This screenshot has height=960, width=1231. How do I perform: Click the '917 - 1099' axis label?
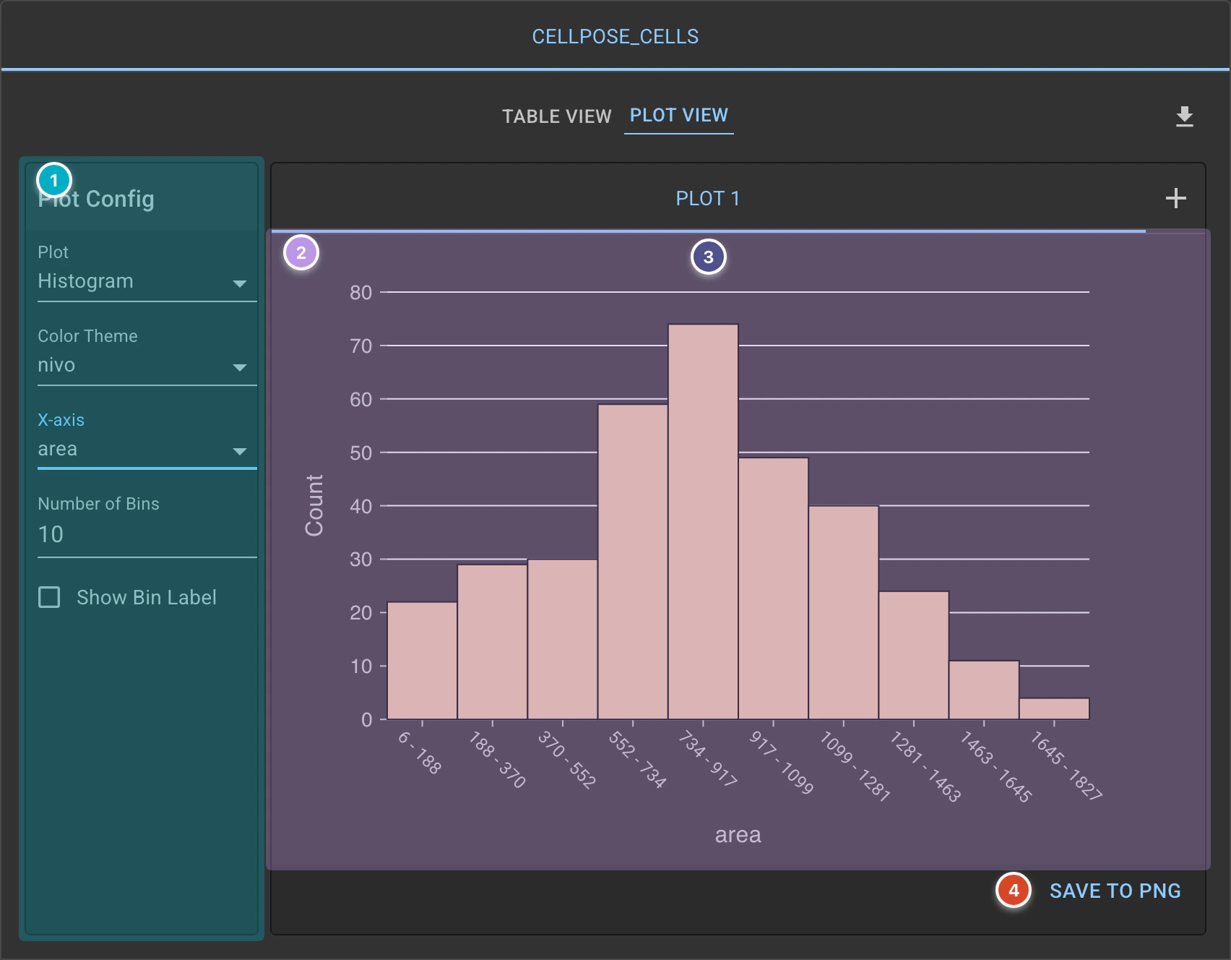[782, 762]
